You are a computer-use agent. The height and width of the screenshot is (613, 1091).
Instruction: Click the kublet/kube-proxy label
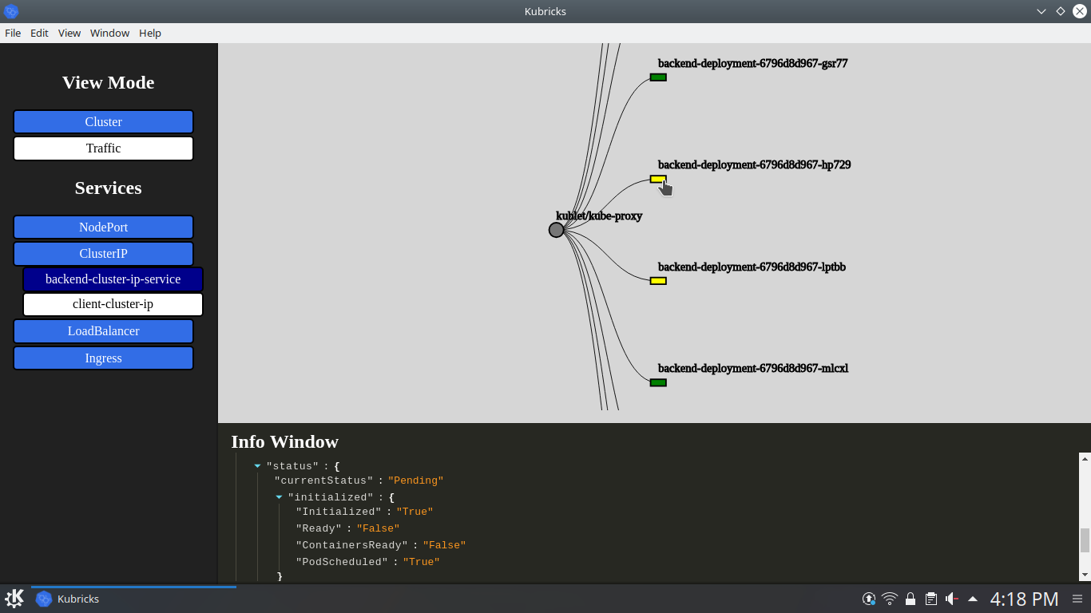point(599,216)
